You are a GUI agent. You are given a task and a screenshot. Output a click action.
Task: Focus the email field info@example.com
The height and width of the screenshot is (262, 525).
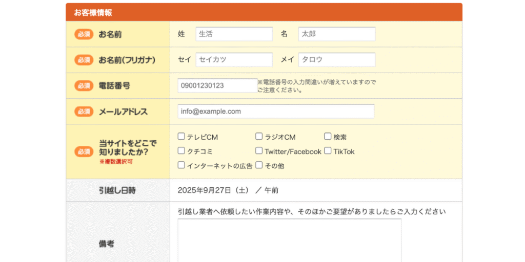point(276,111)
